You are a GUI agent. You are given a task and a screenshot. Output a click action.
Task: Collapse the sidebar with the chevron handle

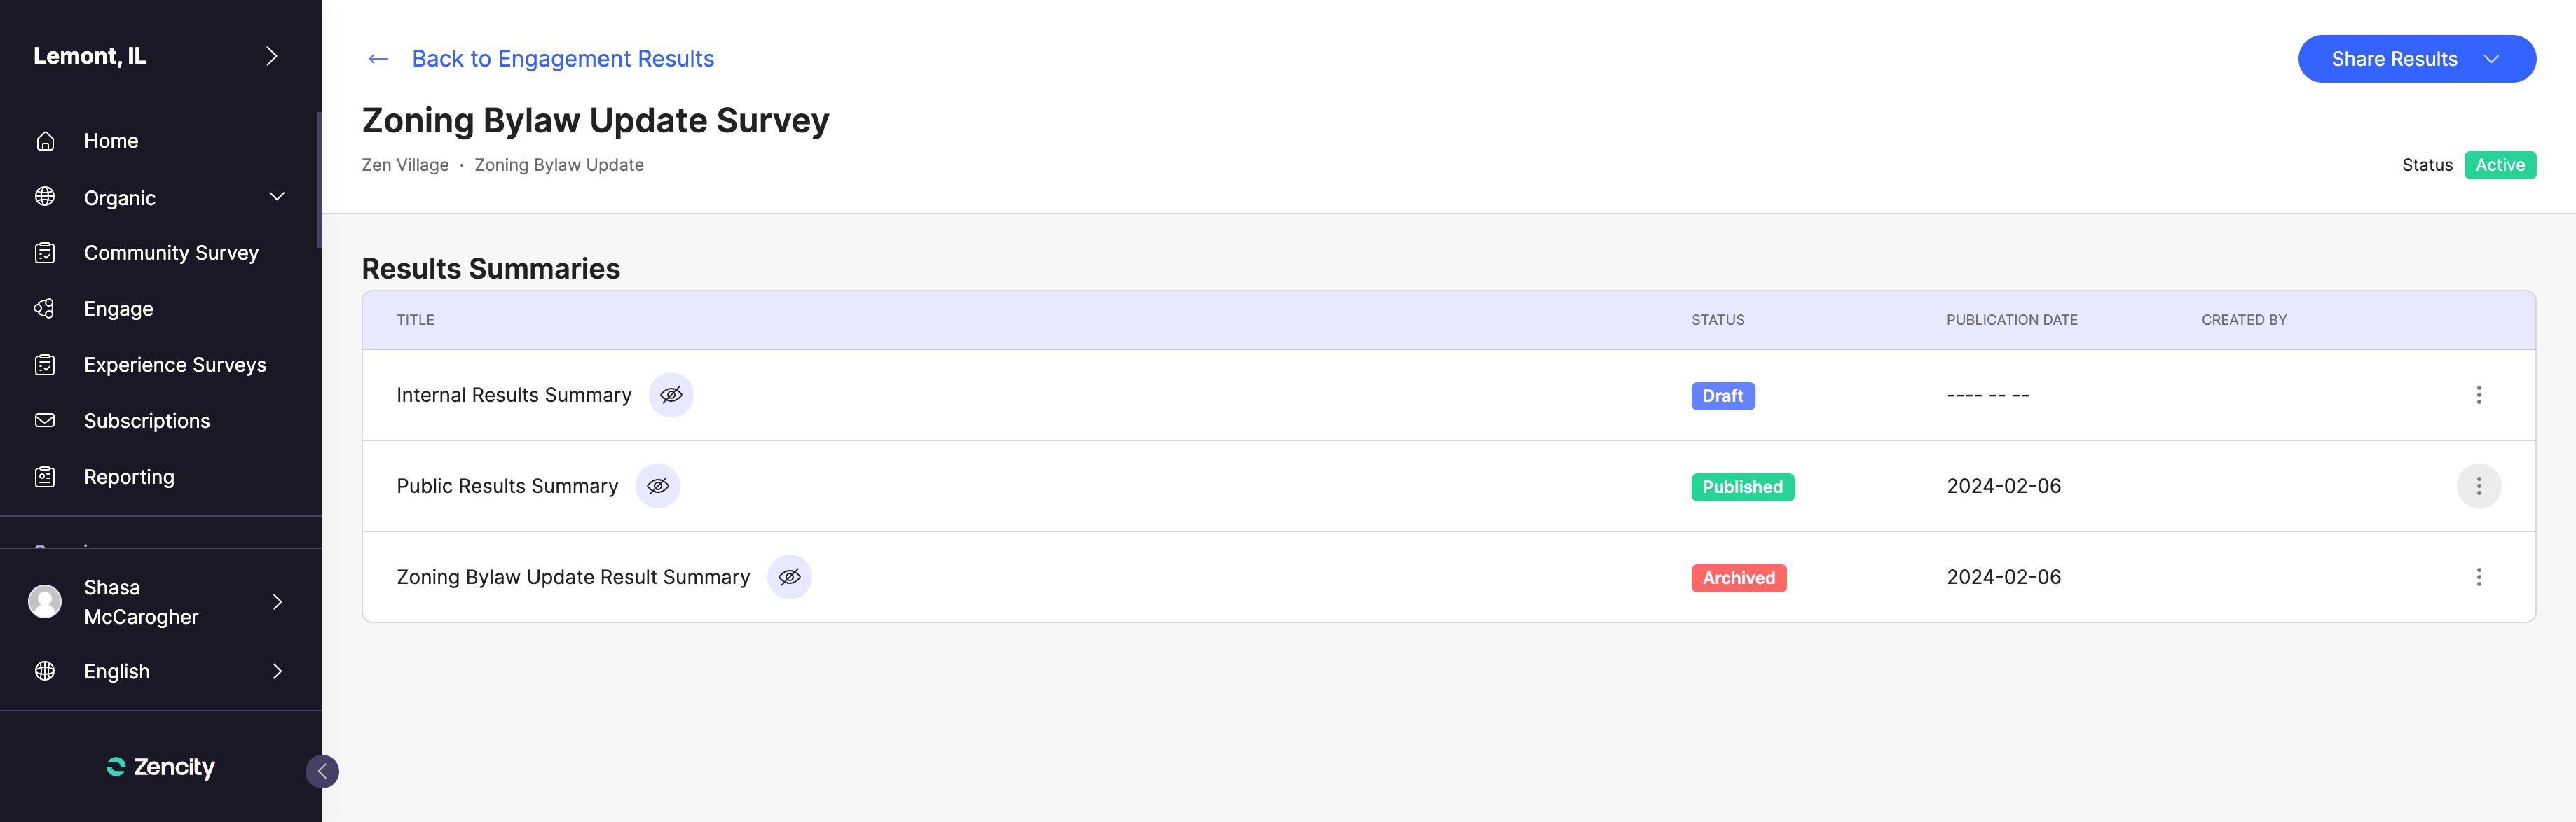[x=322, y=771]
